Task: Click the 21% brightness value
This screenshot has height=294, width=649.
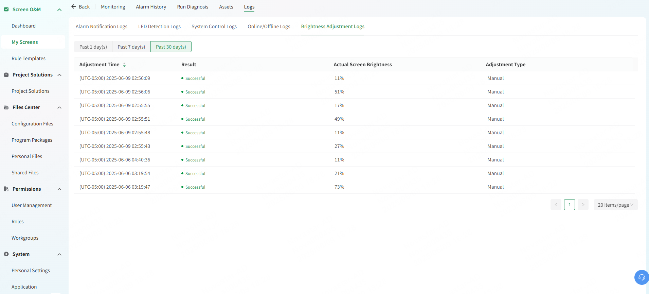Action: [339, 173]
